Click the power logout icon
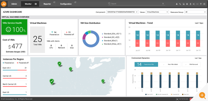 point(204,4)
